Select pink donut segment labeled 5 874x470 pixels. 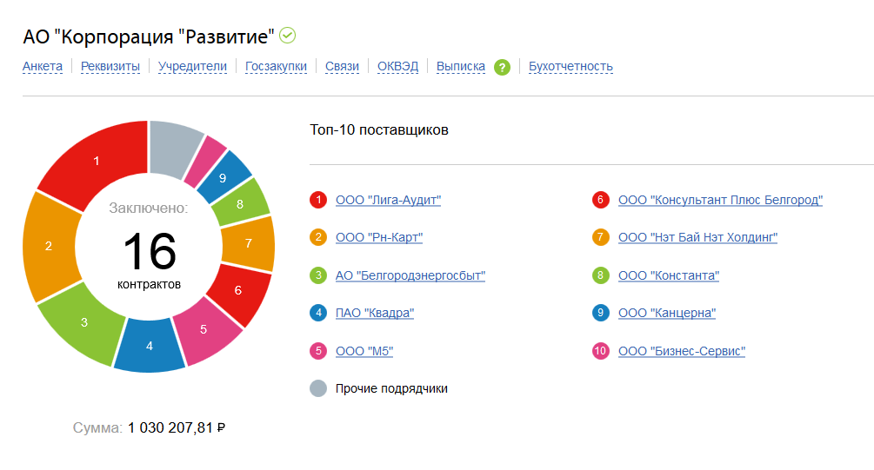click(203, 329)
